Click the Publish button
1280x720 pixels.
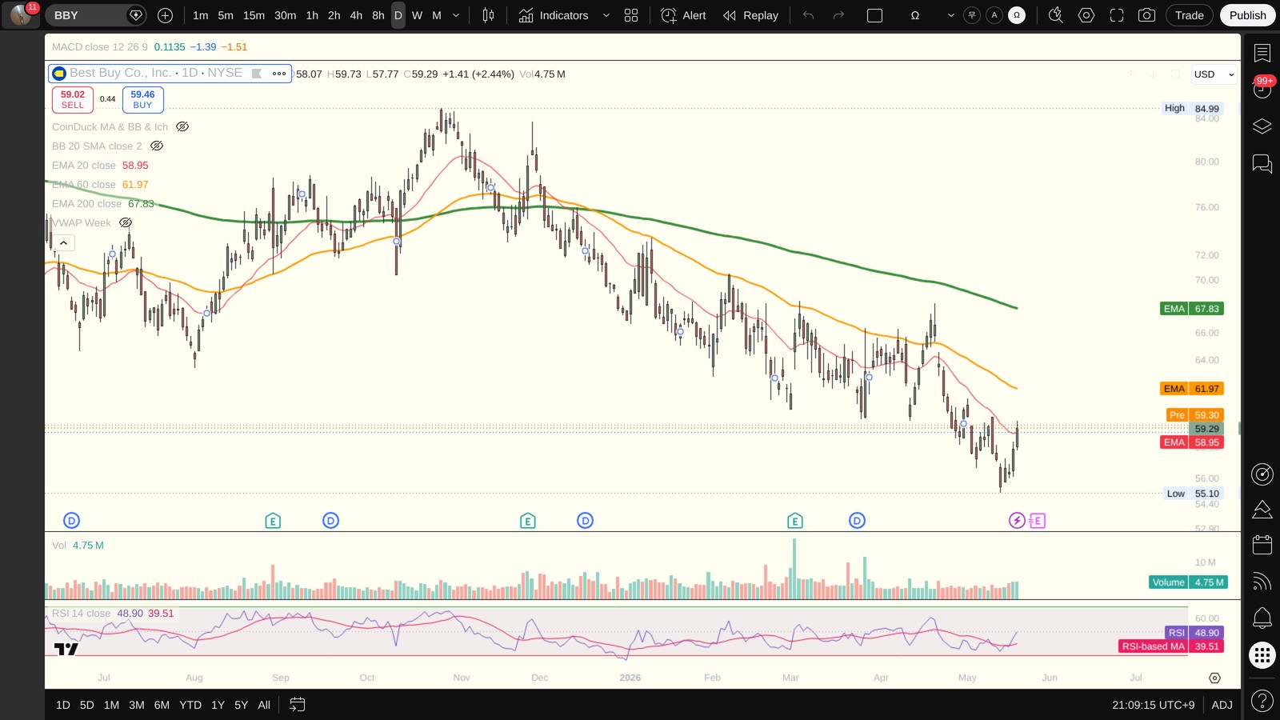(x=1247, y=15)
